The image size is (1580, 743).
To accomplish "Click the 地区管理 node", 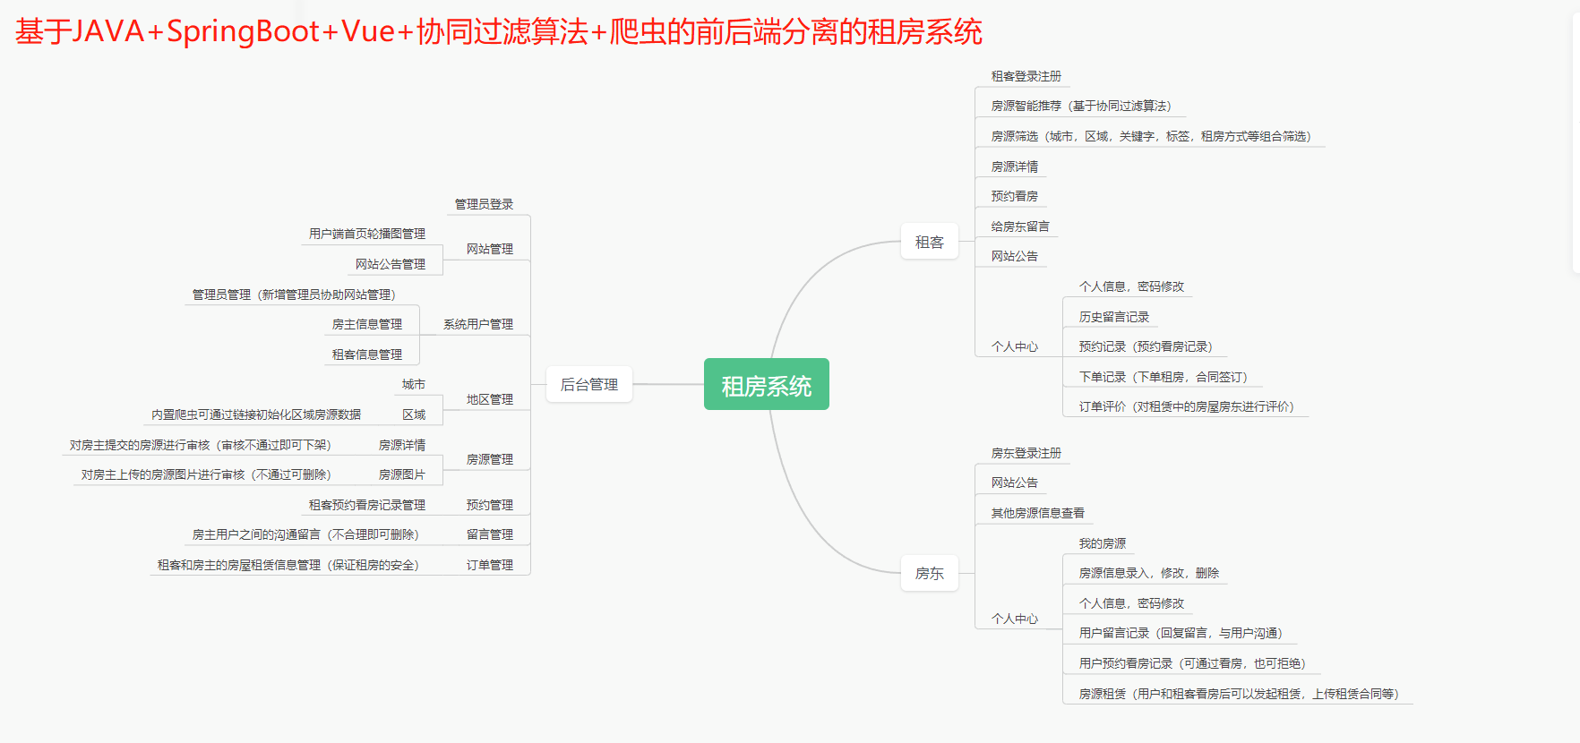I will (490, 400).
